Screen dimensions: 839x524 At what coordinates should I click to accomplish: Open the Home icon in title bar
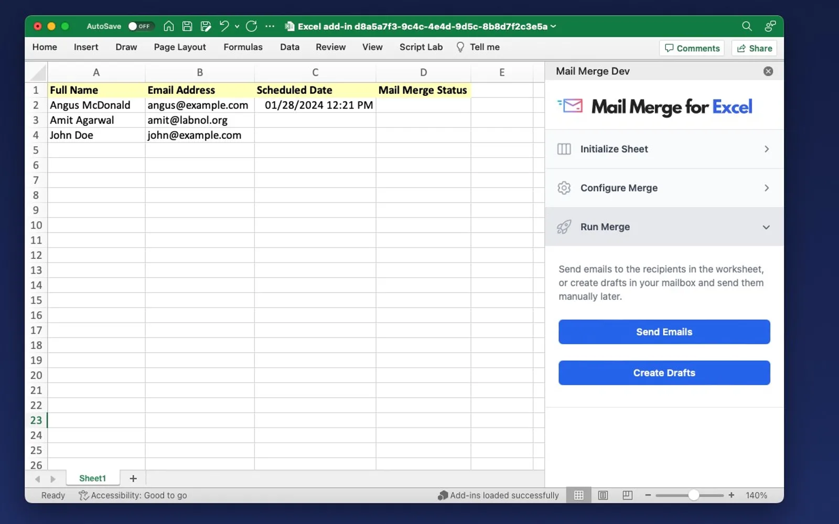[x=168, y=26]
